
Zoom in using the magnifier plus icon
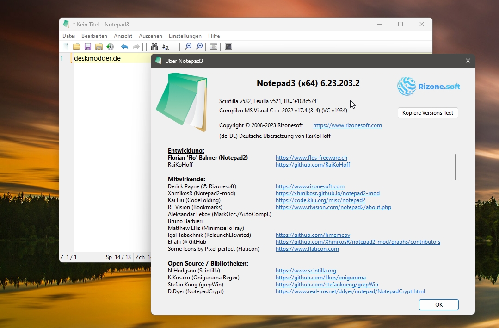click(188, 47)
